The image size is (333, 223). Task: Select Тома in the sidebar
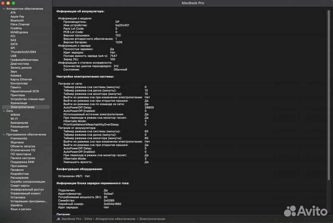14,130
